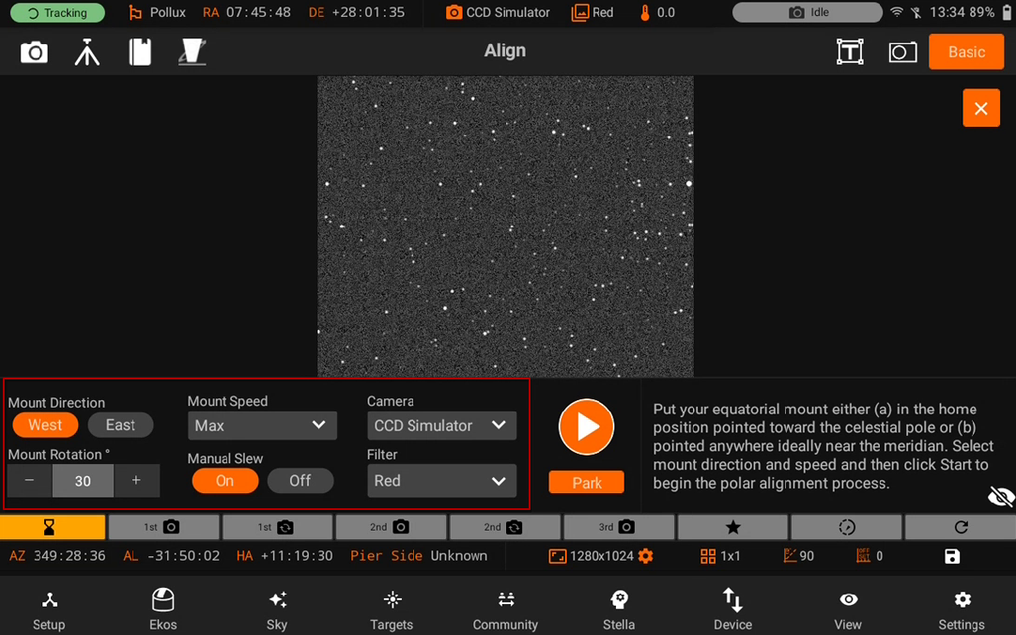The height and width of the screenshot is (635, 1016).
Task: Select the refresh stage tab
Action: click(961, 527)
